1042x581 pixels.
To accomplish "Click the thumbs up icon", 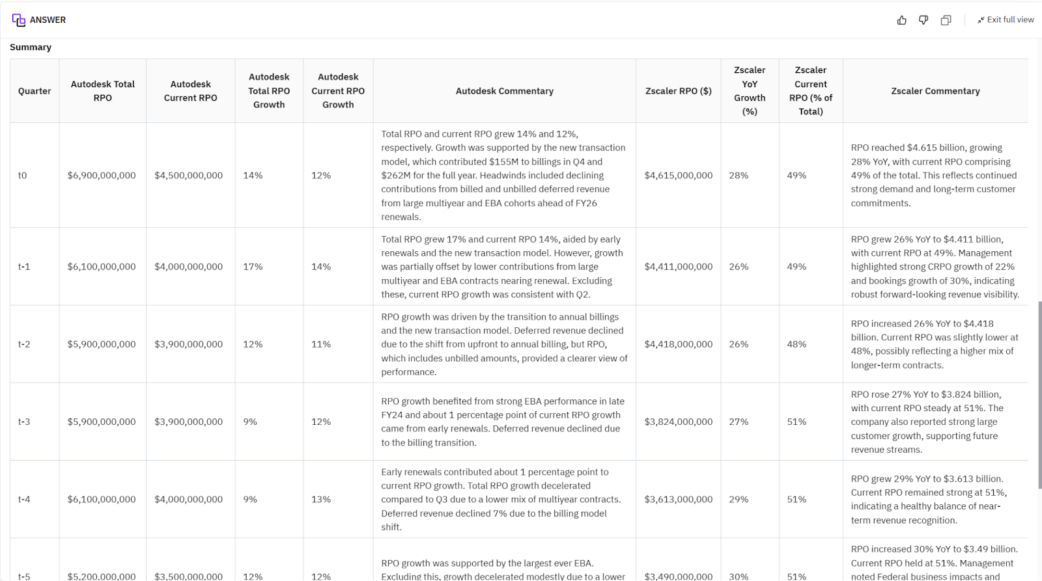I will point(901,20).
